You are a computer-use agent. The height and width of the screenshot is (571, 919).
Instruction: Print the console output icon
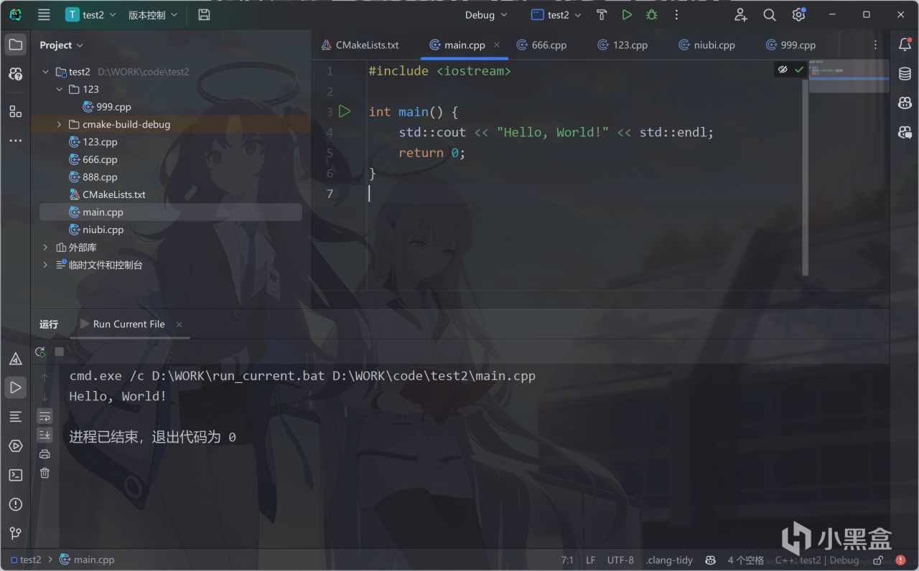(45, 454)
